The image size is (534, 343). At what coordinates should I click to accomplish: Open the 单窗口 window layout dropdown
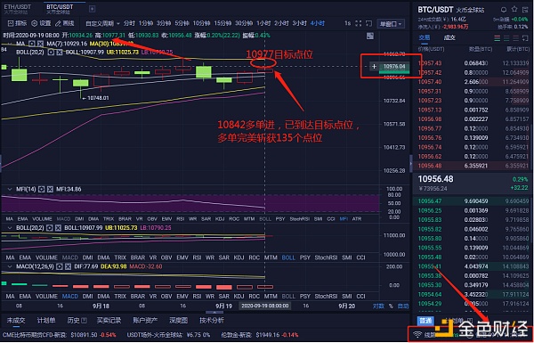[391, 24]
